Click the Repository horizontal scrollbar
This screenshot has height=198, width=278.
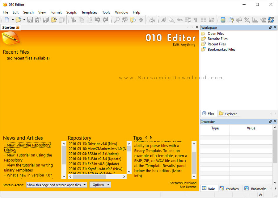97,177
